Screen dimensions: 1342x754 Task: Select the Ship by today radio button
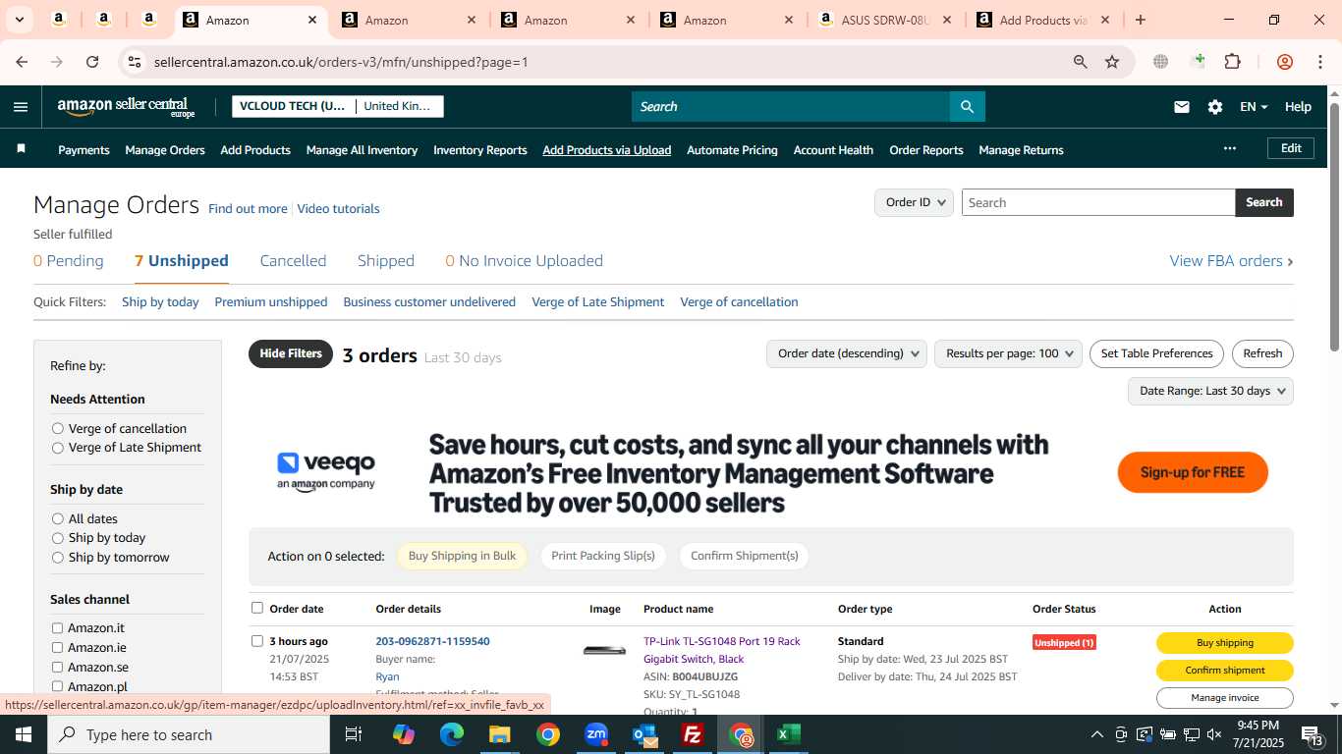coord(58,538)
